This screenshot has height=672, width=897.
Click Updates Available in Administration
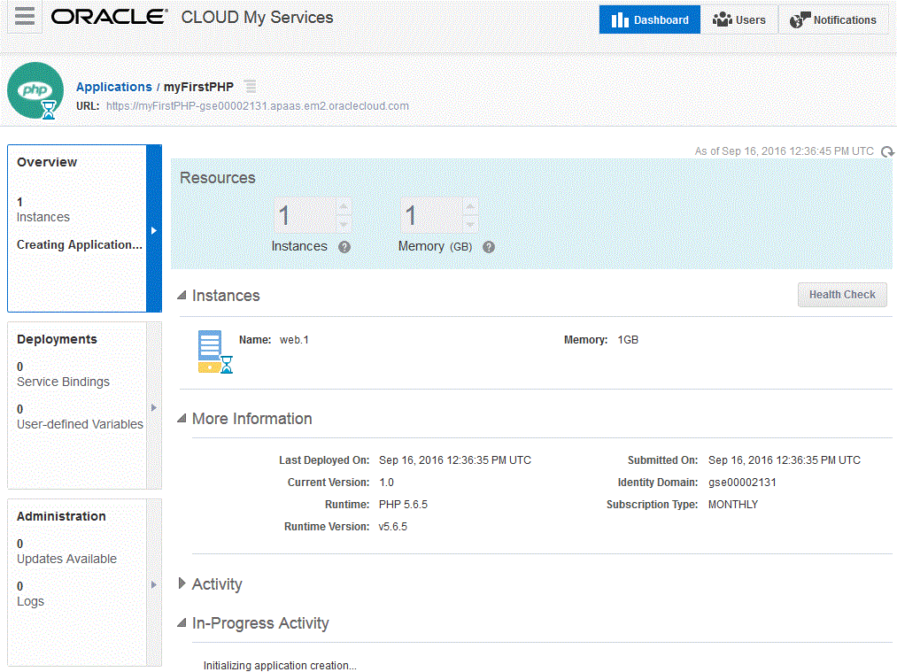pyautogui.click(x=66, y=559)
